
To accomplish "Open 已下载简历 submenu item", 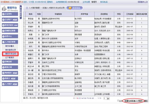I will click(x=10, y=58).
